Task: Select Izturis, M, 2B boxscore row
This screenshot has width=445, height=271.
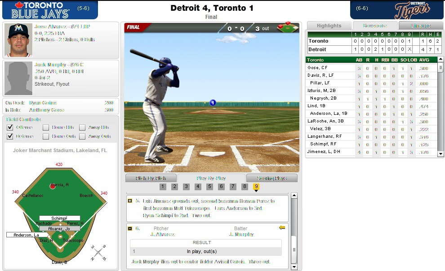Action: [x=371, y=91]
